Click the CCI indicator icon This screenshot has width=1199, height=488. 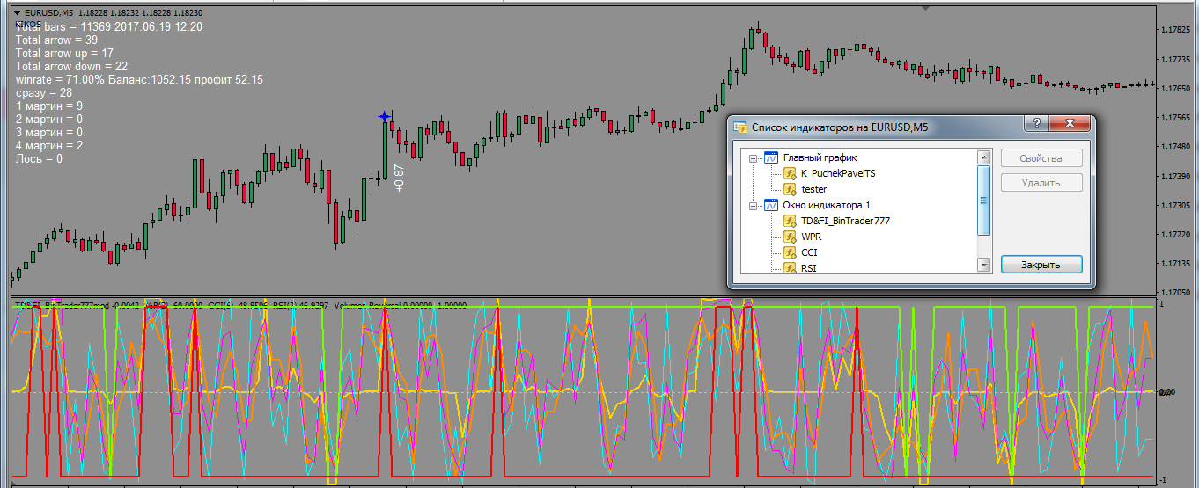[x=790, y=252]
